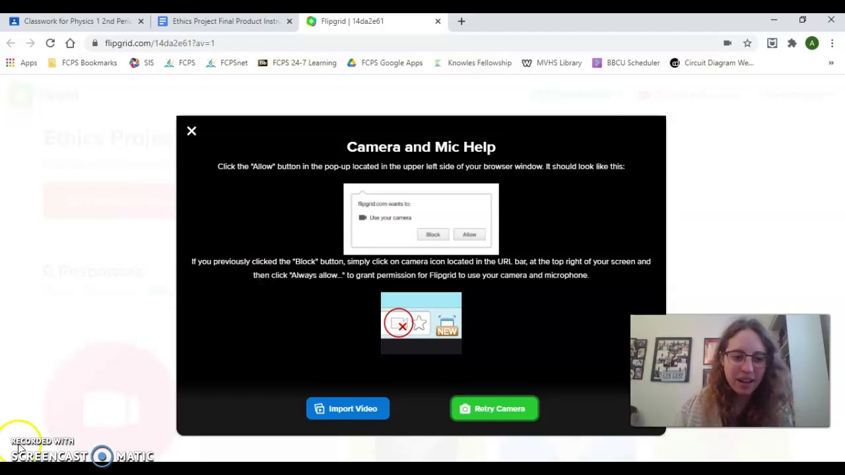Minimize the Chrome window
The width and height of the screenshot is (845, 475).
[774, 20]
